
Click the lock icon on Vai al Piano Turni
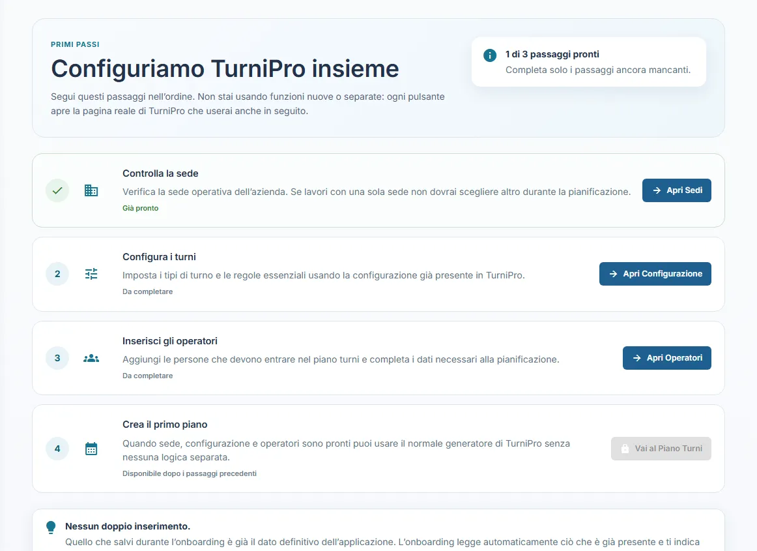coord(625,449)
